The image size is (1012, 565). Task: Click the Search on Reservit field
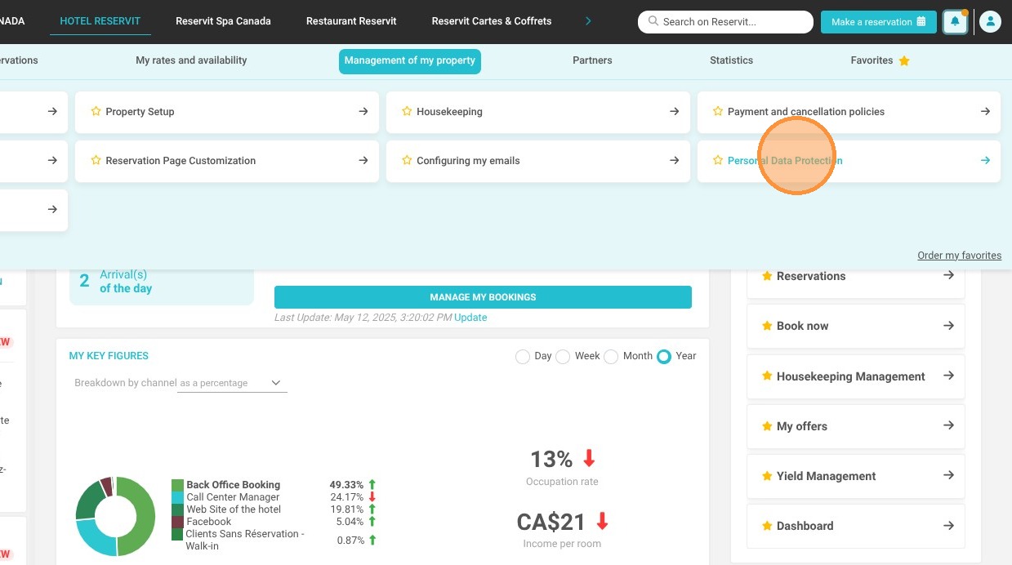pos(725,22)
